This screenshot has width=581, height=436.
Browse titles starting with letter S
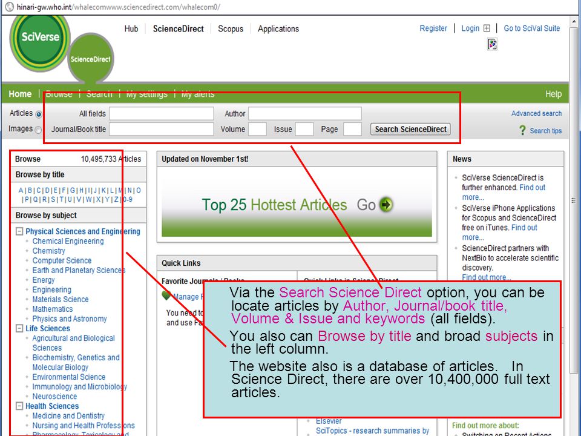pyautogui.click(x=53, y=199)
